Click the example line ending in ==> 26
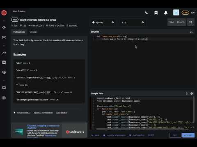 [x=37, y=100]
